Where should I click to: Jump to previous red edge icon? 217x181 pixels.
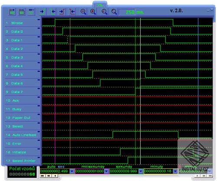[72, 12]
